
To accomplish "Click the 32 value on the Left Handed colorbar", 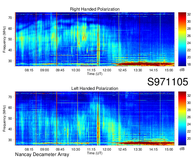I will [x=189, y=96].
